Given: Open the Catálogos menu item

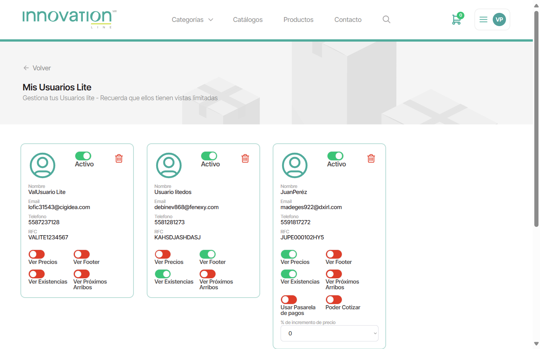Looking at the screenshot, I should 248,20.
